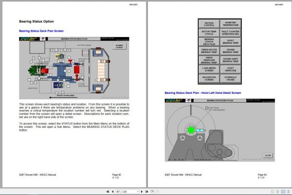Click the NUMBER LEGEND button on deck plan
Screen dimensions: 292x195
click(x=119, y=46)
